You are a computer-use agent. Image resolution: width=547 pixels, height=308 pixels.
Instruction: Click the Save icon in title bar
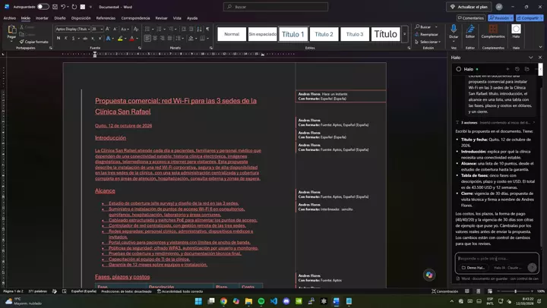point(55,7)
